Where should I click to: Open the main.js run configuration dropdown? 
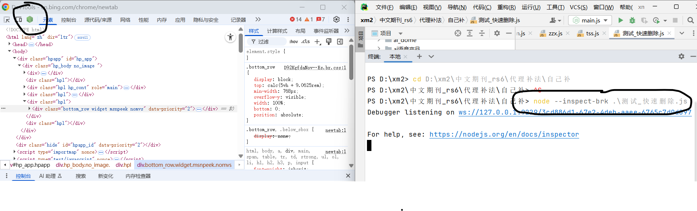(x=590, y=20)
